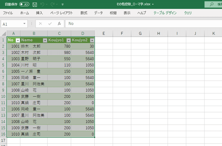Click the Undo arrow icon
The height and width of the screenshot is (146, 222).
[x=42, y=4]
